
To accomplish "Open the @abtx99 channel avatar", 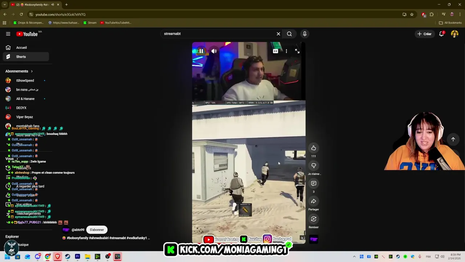I will pos(66,230).
